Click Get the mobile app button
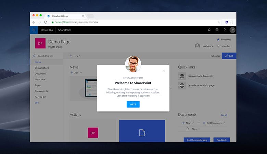This screenshot has width=267, height=154. coord(197,140)
